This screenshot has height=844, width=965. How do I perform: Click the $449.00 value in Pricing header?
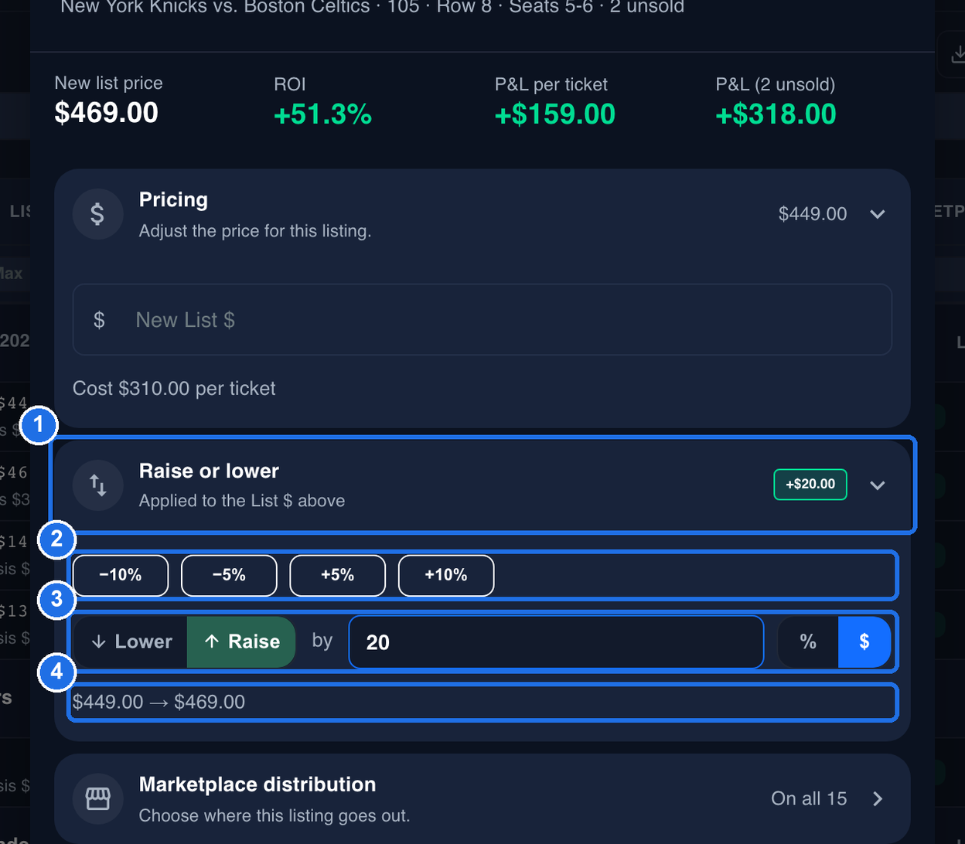[813, 214]
